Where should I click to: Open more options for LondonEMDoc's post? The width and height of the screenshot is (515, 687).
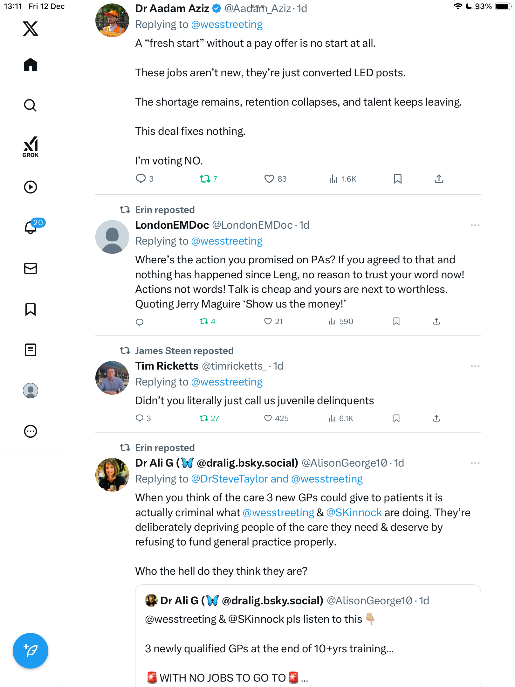tap(475, 225)
